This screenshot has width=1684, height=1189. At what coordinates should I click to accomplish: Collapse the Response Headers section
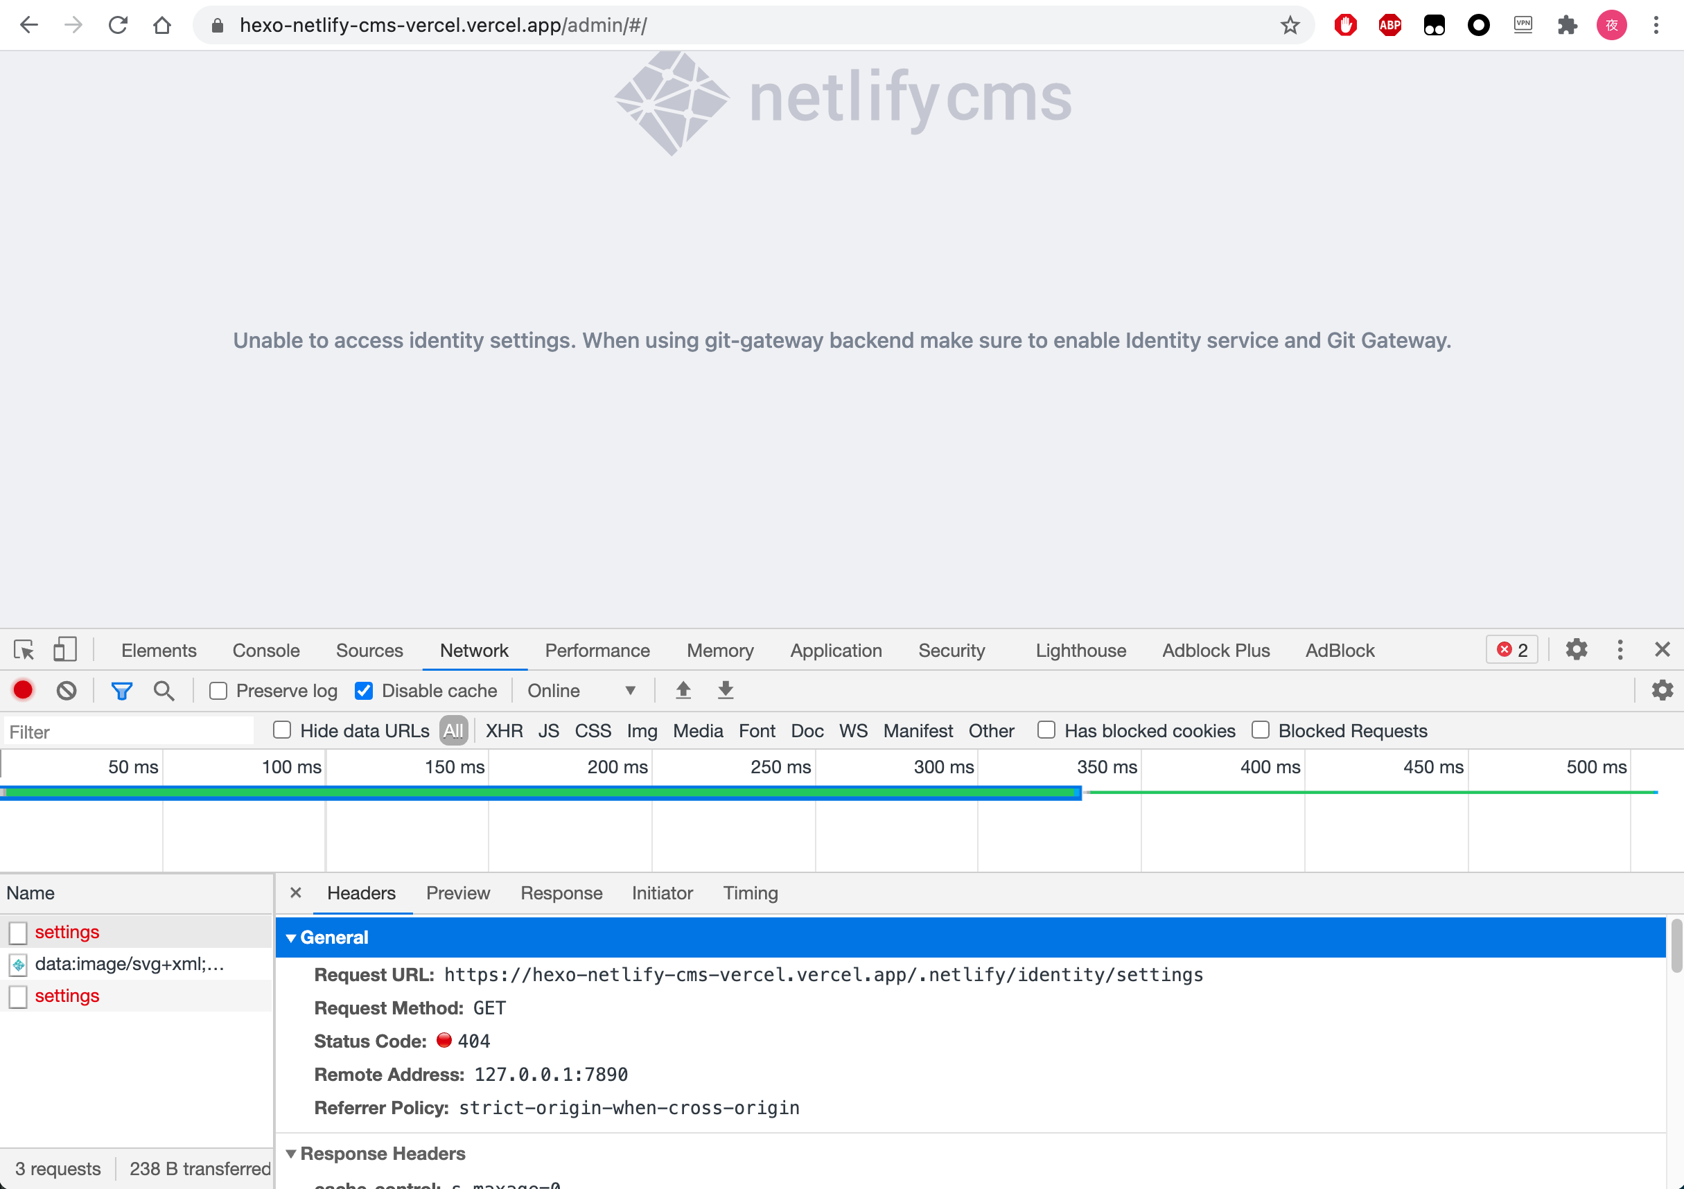[x=292, y=1153]
